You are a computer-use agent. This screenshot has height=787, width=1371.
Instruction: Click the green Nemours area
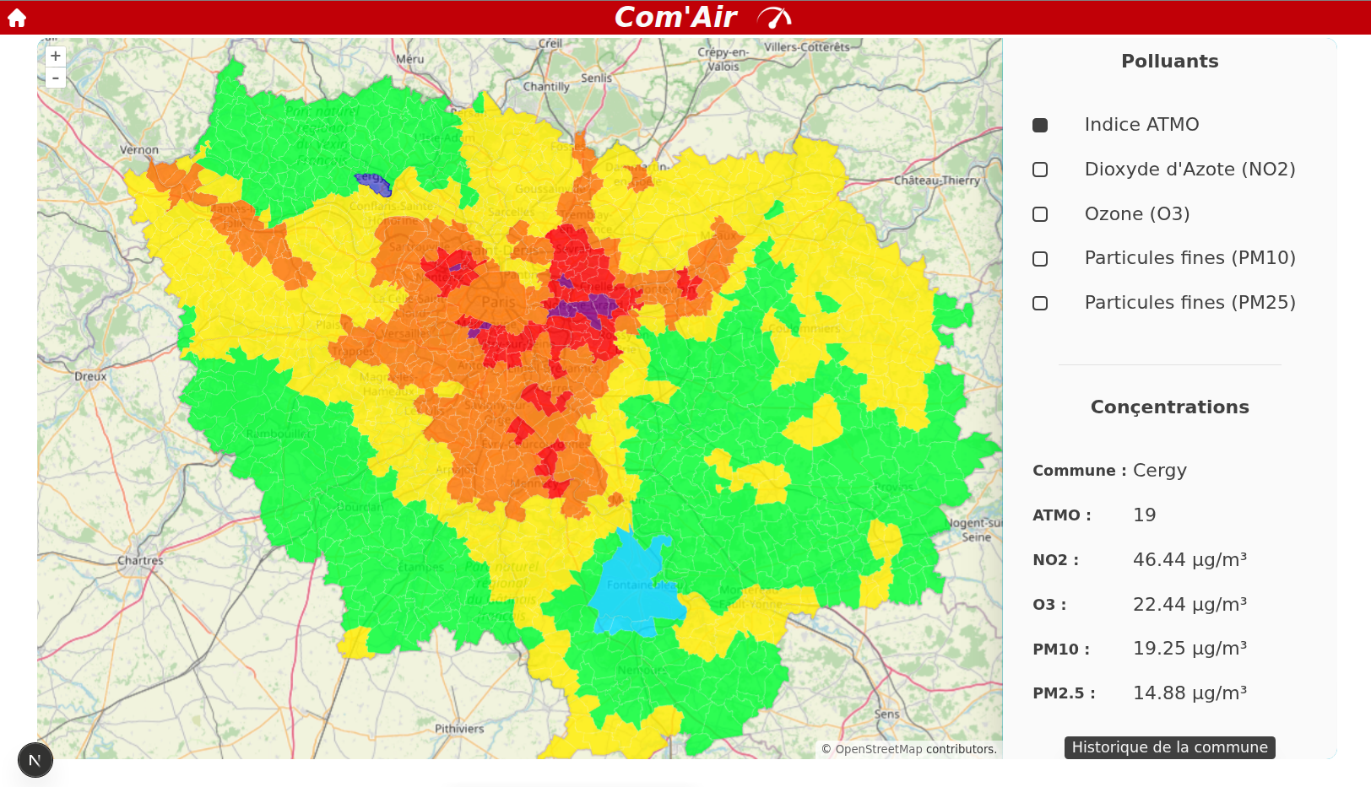tap(642, 671)
